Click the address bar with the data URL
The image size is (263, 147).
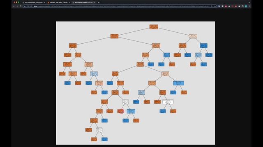pyautogui.click(x=120, y=6)
